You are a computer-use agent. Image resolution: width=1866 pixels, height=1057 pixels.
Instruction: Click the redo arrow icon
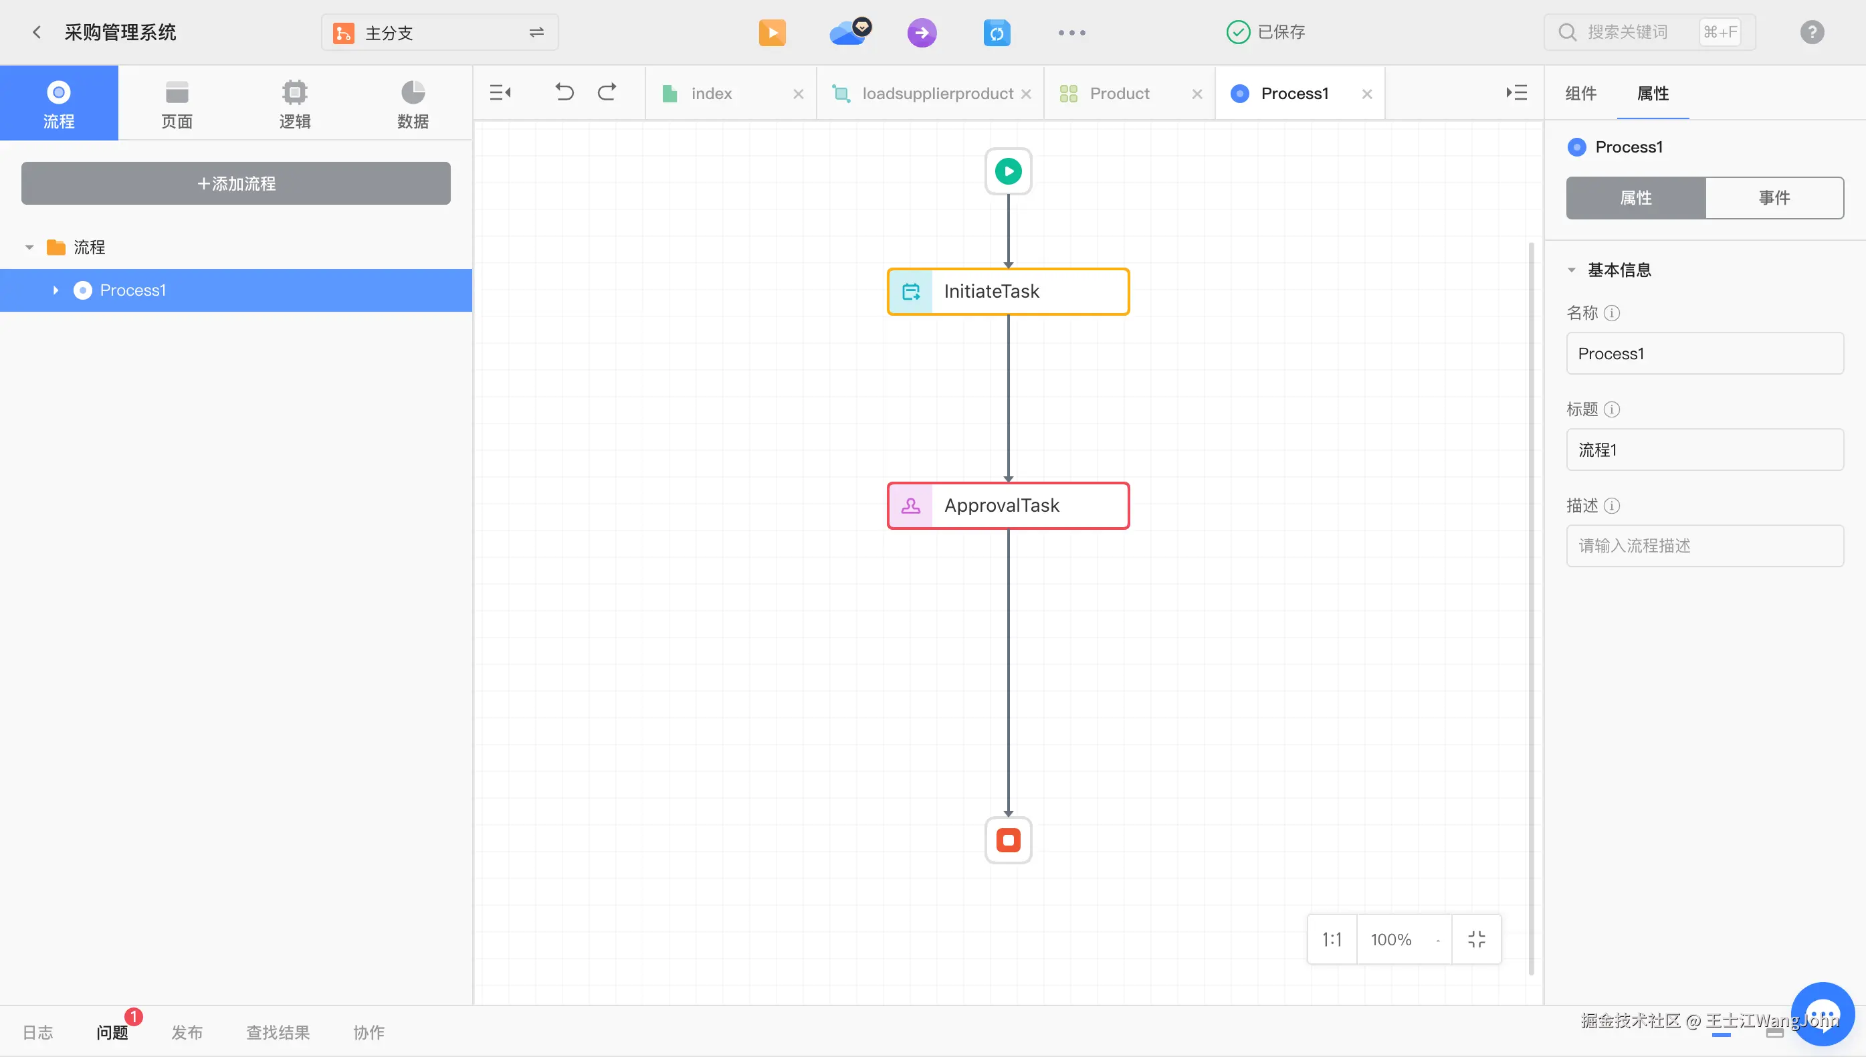pos(607,92)
